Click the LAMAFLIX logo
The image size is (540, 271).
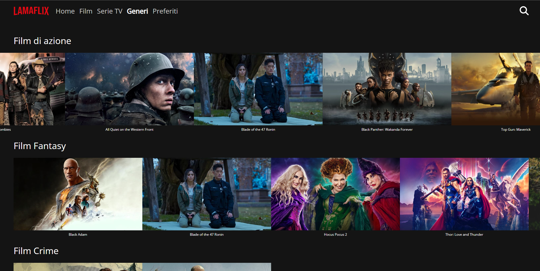(x=31, y=11)
